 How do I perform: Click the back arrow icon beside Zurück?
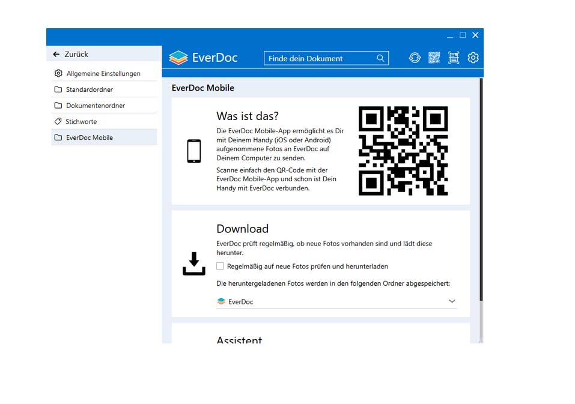[x=56, y=54]
